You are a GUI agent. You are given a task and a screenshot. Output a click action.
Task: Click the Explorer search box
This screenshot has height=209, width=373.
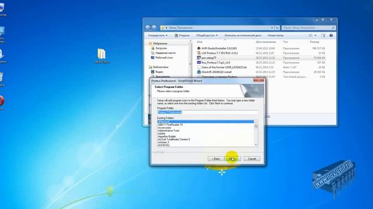(x=309, y=28)
